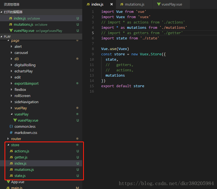Image resolution: width=217 pixels, height=189 pixels.
Task: Expand the carousel folder
Action: (11, 53)
